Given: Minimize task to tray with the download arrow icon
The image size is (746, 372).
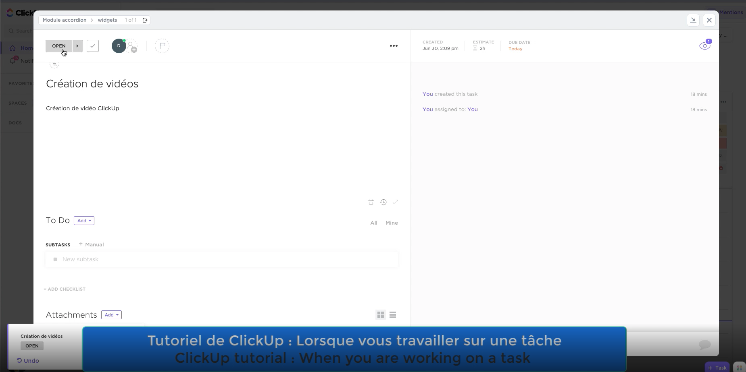Looking at the screenshot, I should tap(693, 20).
